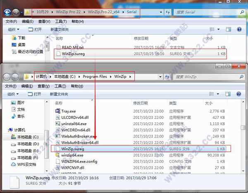Open the 文件(F) menu in the Serial window

click(x=11, y=21)
